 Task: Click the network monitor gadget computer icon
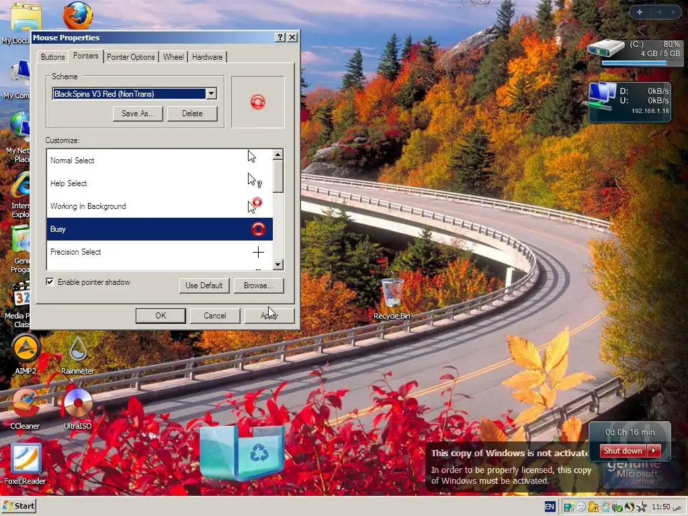[602, 97]
